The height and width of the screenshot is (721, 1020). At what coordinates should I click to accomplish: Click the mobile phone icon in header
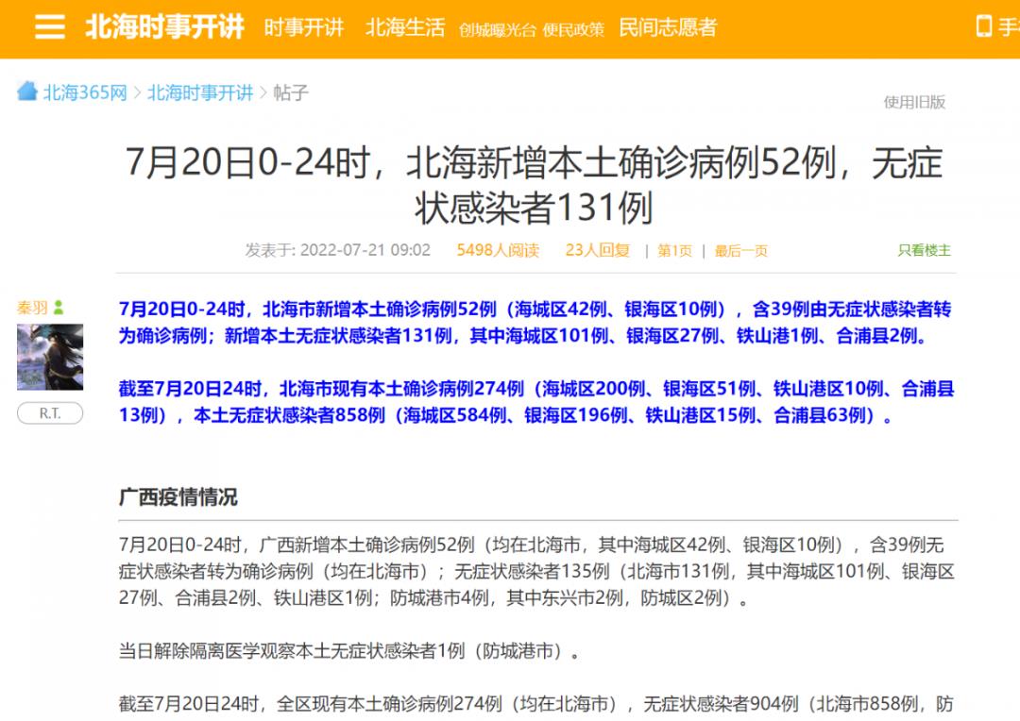coord(984,26)
